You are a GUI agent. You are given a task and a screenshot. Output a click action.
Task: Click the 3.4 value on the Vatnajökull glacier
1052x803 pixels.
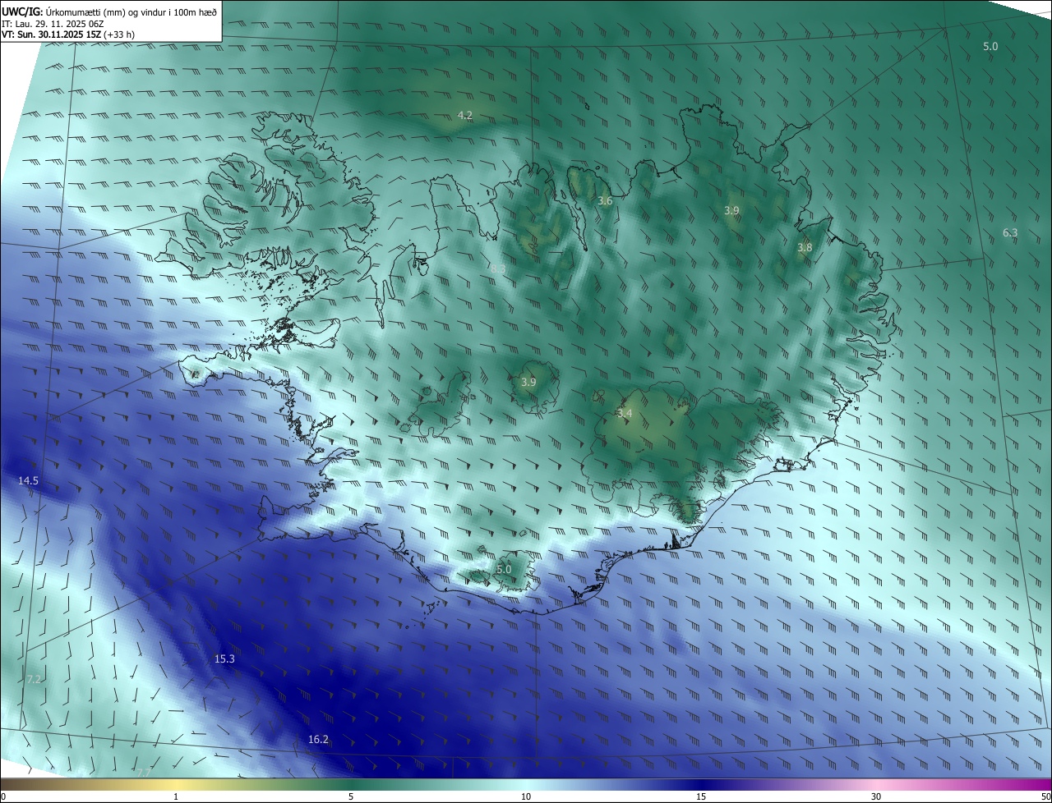pyautogui.click(x=625, y=413)
